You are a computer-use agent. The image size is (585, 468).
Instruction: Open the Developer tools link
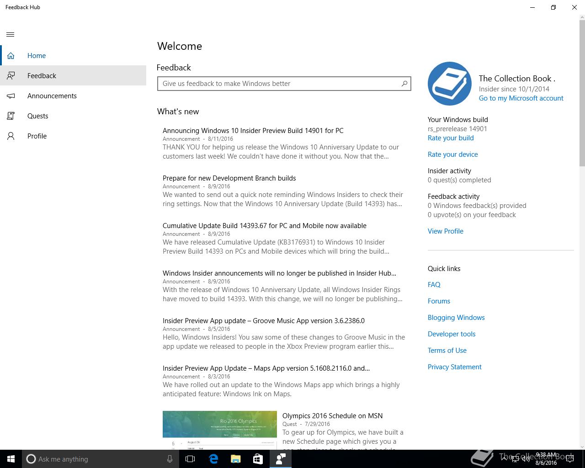(452, 334)
